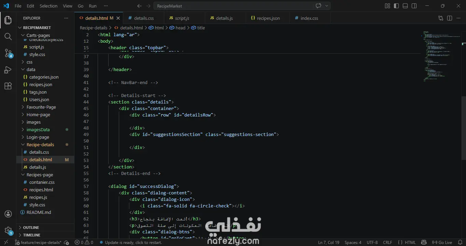Open the File menu

click(18, 6)
